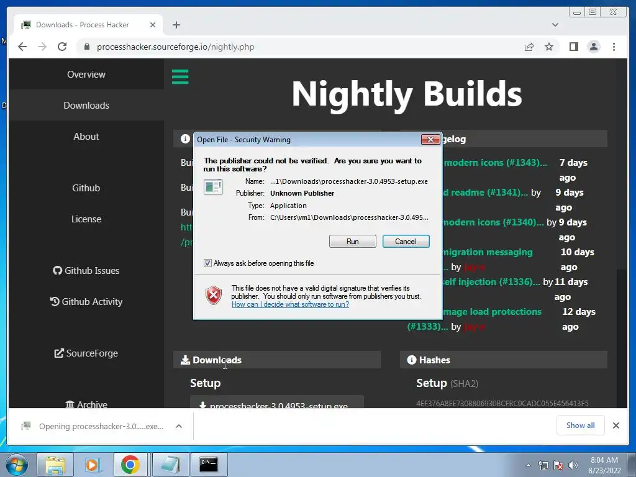Click the Run button in Security Warning
The width and height of the screenshot is (636, 477).
click(353, 242)
